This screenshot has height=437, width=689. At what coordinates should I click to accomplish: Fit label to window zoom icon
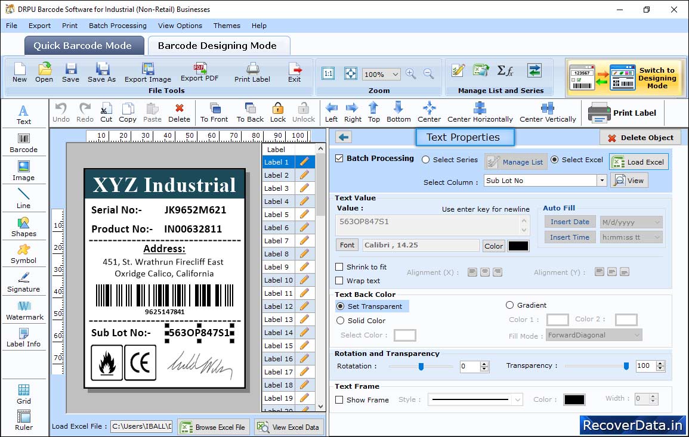(x=351, y=74)
